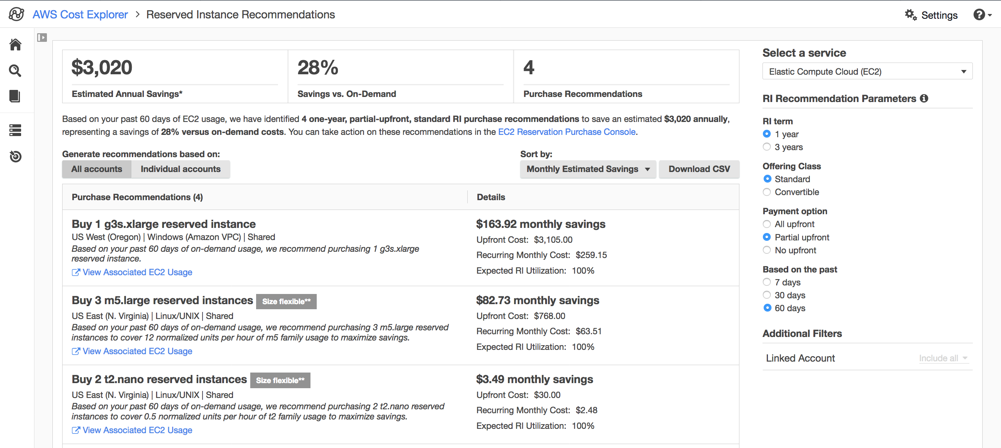Open the EC2 Reservation Purchase Console link

(567, 132)
